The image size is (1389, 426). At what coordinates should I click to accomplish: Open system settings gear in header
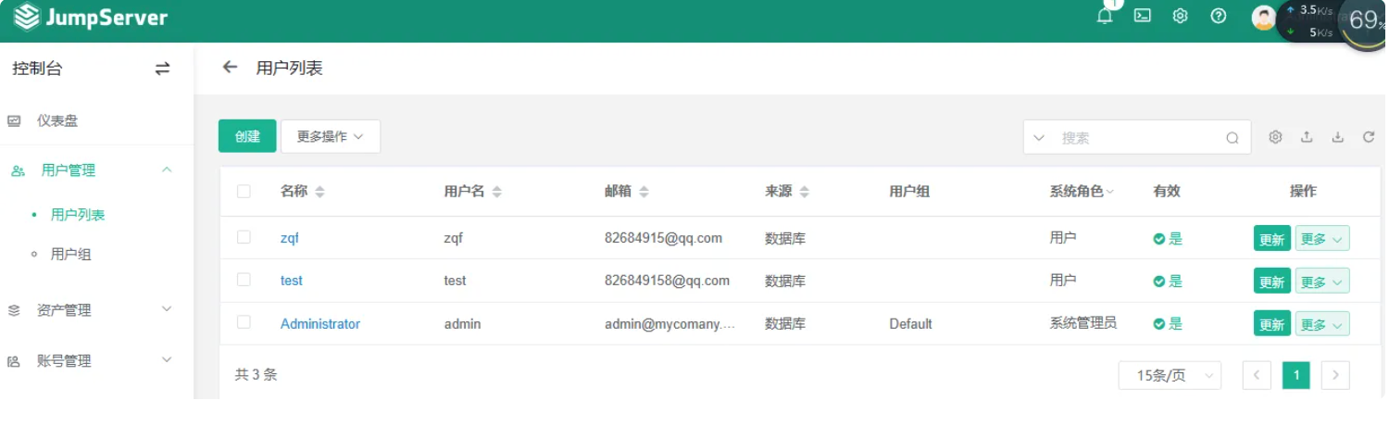pyautogui.click(x=1180, y=16)
